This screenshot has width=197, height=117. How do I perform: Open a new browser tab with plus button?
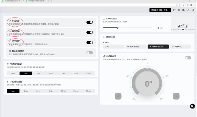(x=52, y=1)
